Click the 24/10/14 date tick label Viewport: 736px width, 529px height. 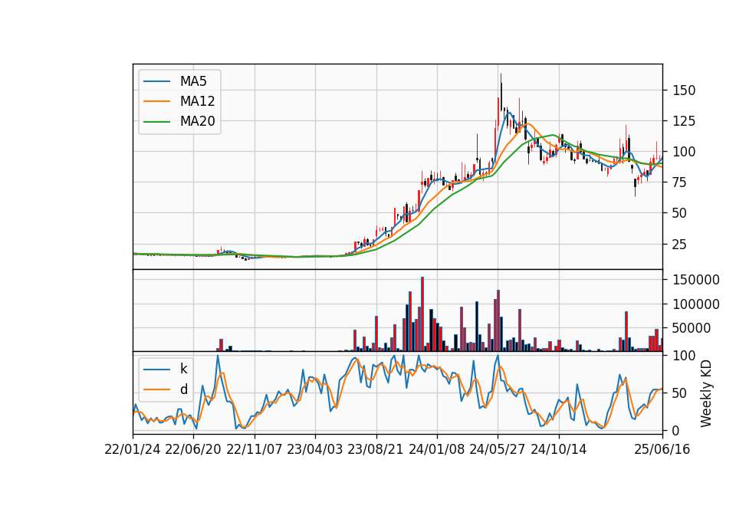(559, 450)
